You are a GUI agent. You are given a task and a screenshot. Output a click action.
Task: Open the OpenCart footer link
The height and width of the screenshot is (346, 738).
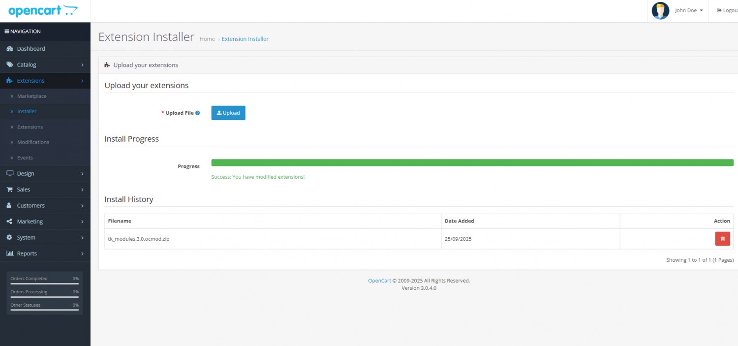coord(379,281)
